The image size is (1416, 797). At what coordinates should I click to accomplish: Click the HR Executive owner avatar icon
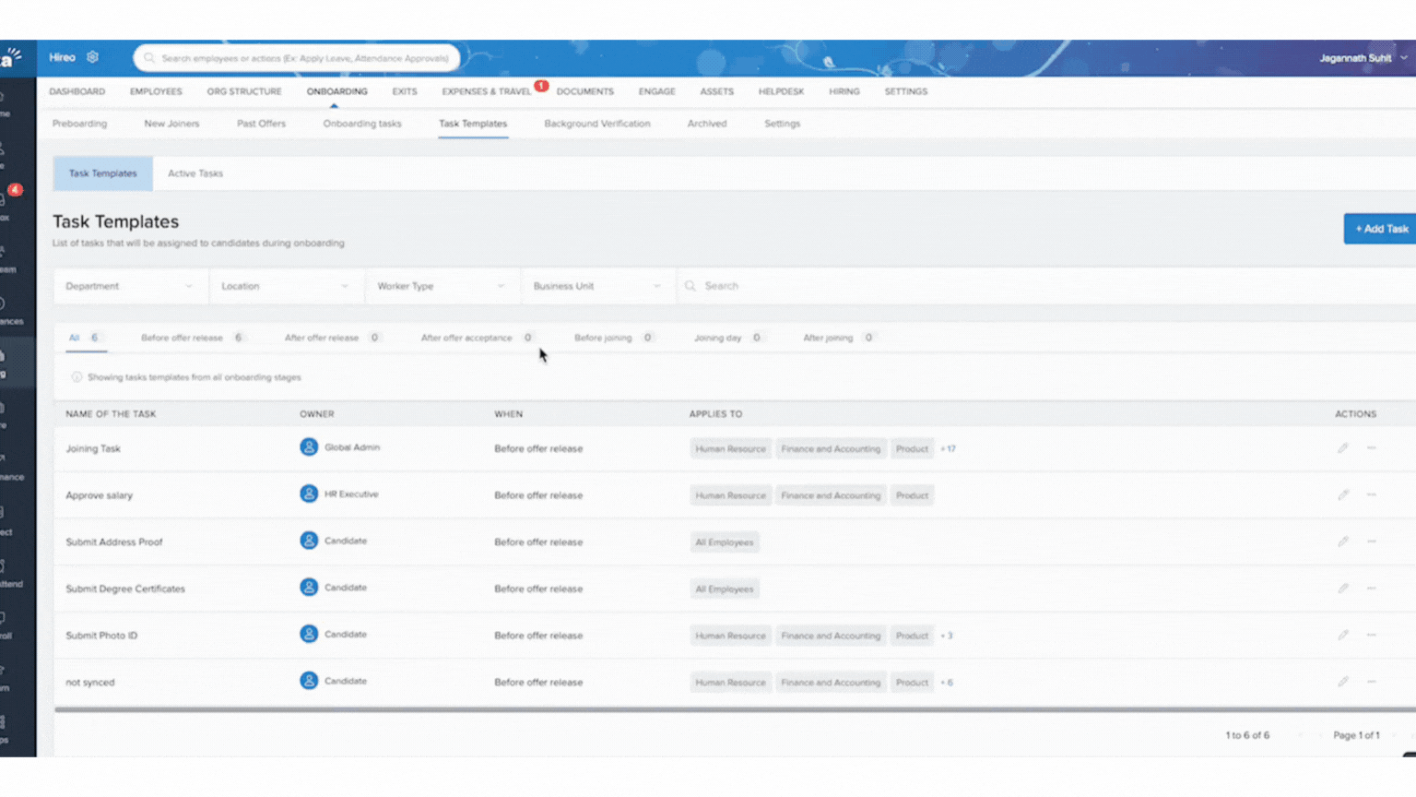pyautogui.click(x=309, y=494)
